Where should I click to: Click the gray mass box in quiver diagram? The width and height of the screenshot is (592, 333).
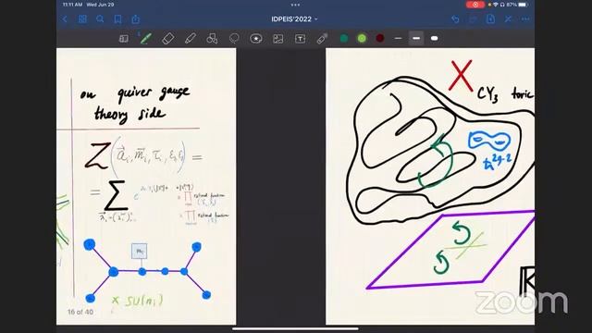click(x=140, y=251)
